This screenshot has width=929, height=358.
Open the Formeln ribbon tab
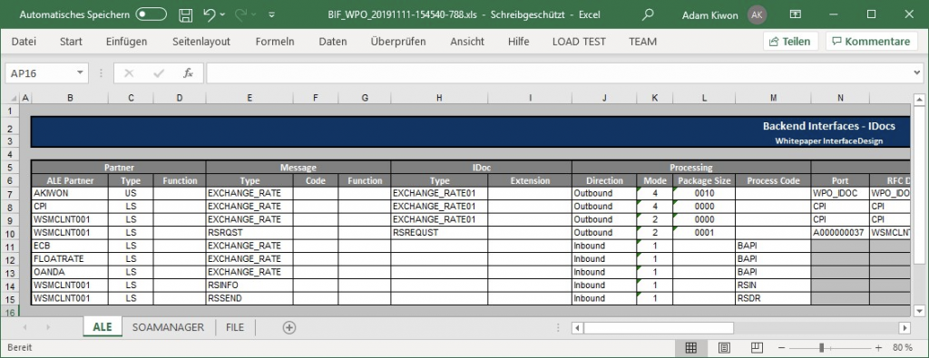[x=275, y=42]
